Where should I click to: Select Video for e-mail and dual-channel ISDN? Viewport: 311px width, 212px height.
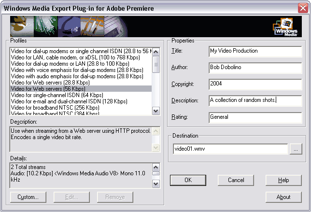(x=81, y=101)
